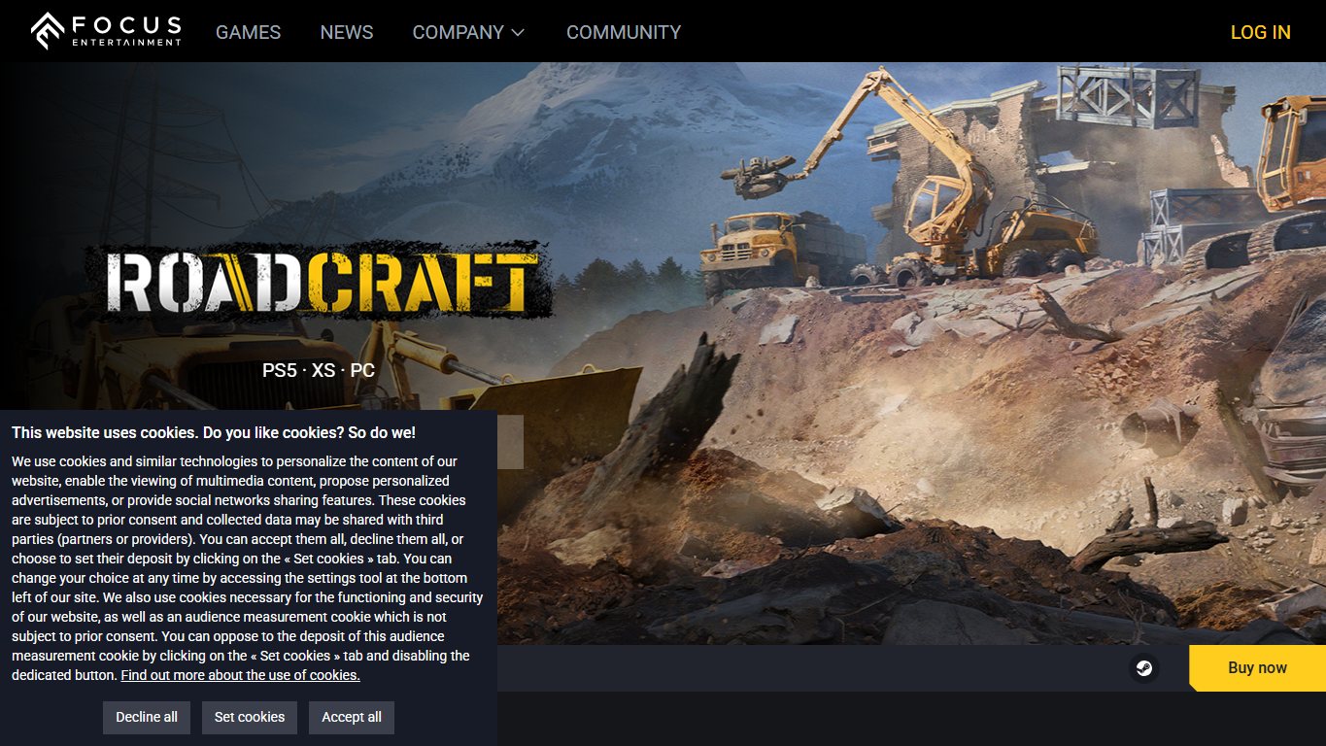The width and height of the screenshot is (1326, 746).
Task: Accept all cookies
Action: point(352,717)
